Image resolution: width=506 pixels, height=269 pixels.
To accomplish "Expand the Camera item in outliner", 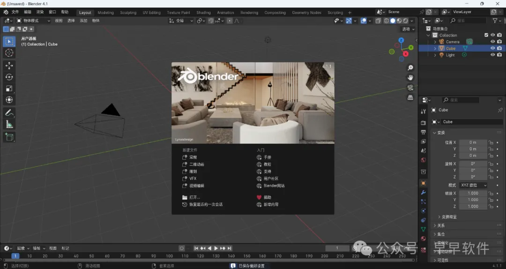I will pos(435,42).
